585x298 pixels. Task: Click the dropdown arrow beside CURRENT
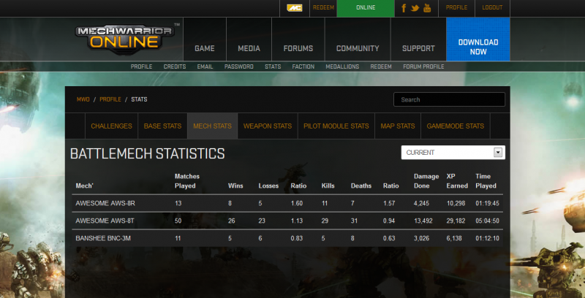click(499, 153)
